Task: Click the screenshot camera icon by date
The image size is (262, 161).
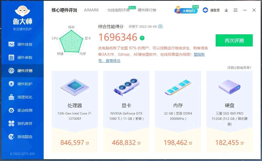Action: (160, 26)
